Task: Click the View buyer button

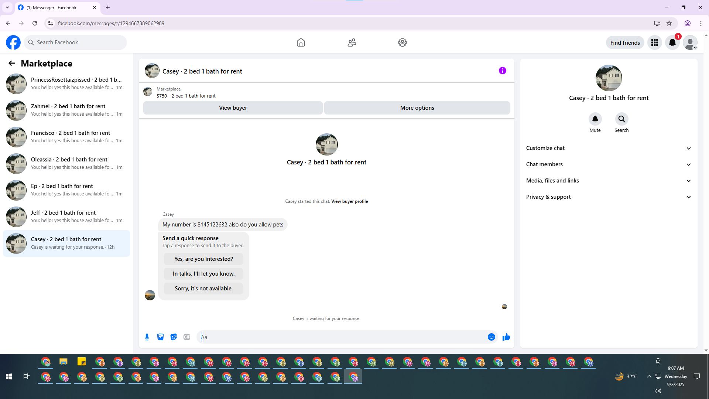Action: click(x=233, y=108)
